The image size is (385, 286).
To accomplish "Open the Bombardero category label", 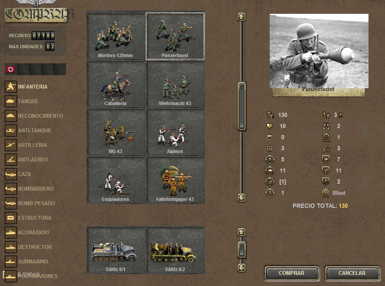I will point(36,189).
